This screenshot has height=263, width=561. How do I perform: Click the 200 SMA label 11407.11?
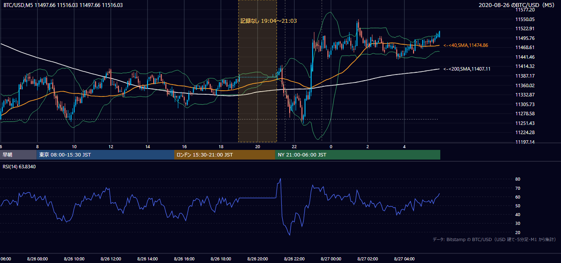tap(467, 69)
